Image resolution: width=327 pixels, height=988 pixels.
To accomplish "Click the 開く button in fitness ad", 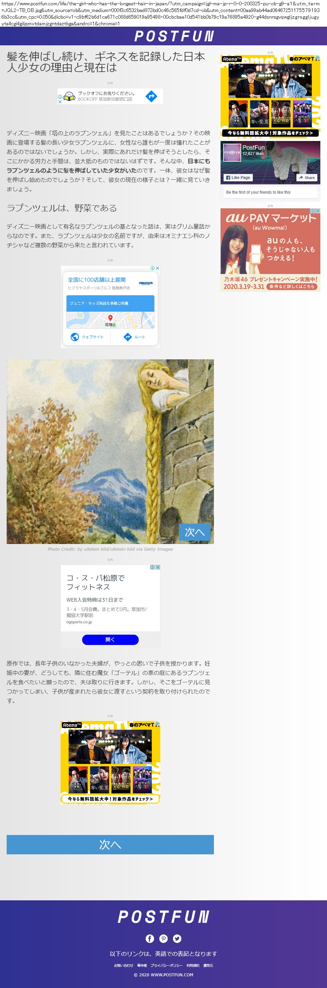I will 110,639.
